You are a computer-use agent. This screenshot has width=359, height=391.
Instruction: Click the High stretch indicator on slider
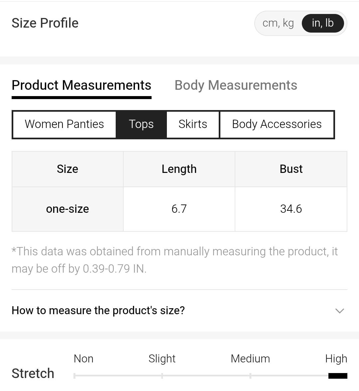pos(338,376)
